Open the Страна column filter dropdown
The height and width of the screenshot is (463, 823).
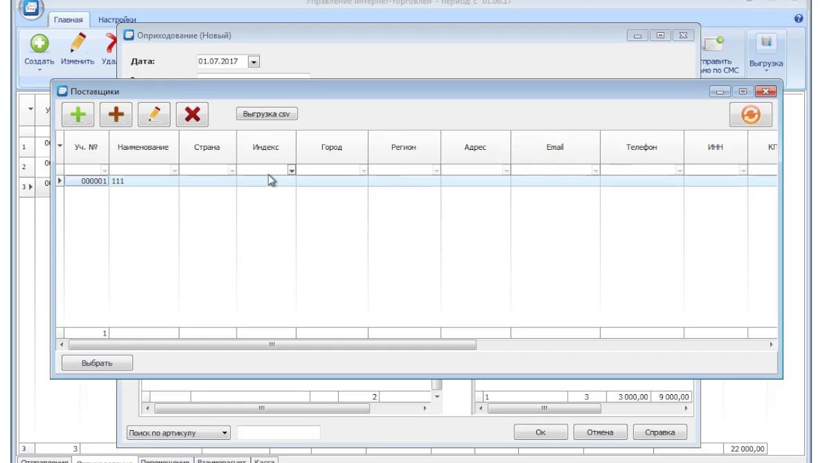click(232, 170)
